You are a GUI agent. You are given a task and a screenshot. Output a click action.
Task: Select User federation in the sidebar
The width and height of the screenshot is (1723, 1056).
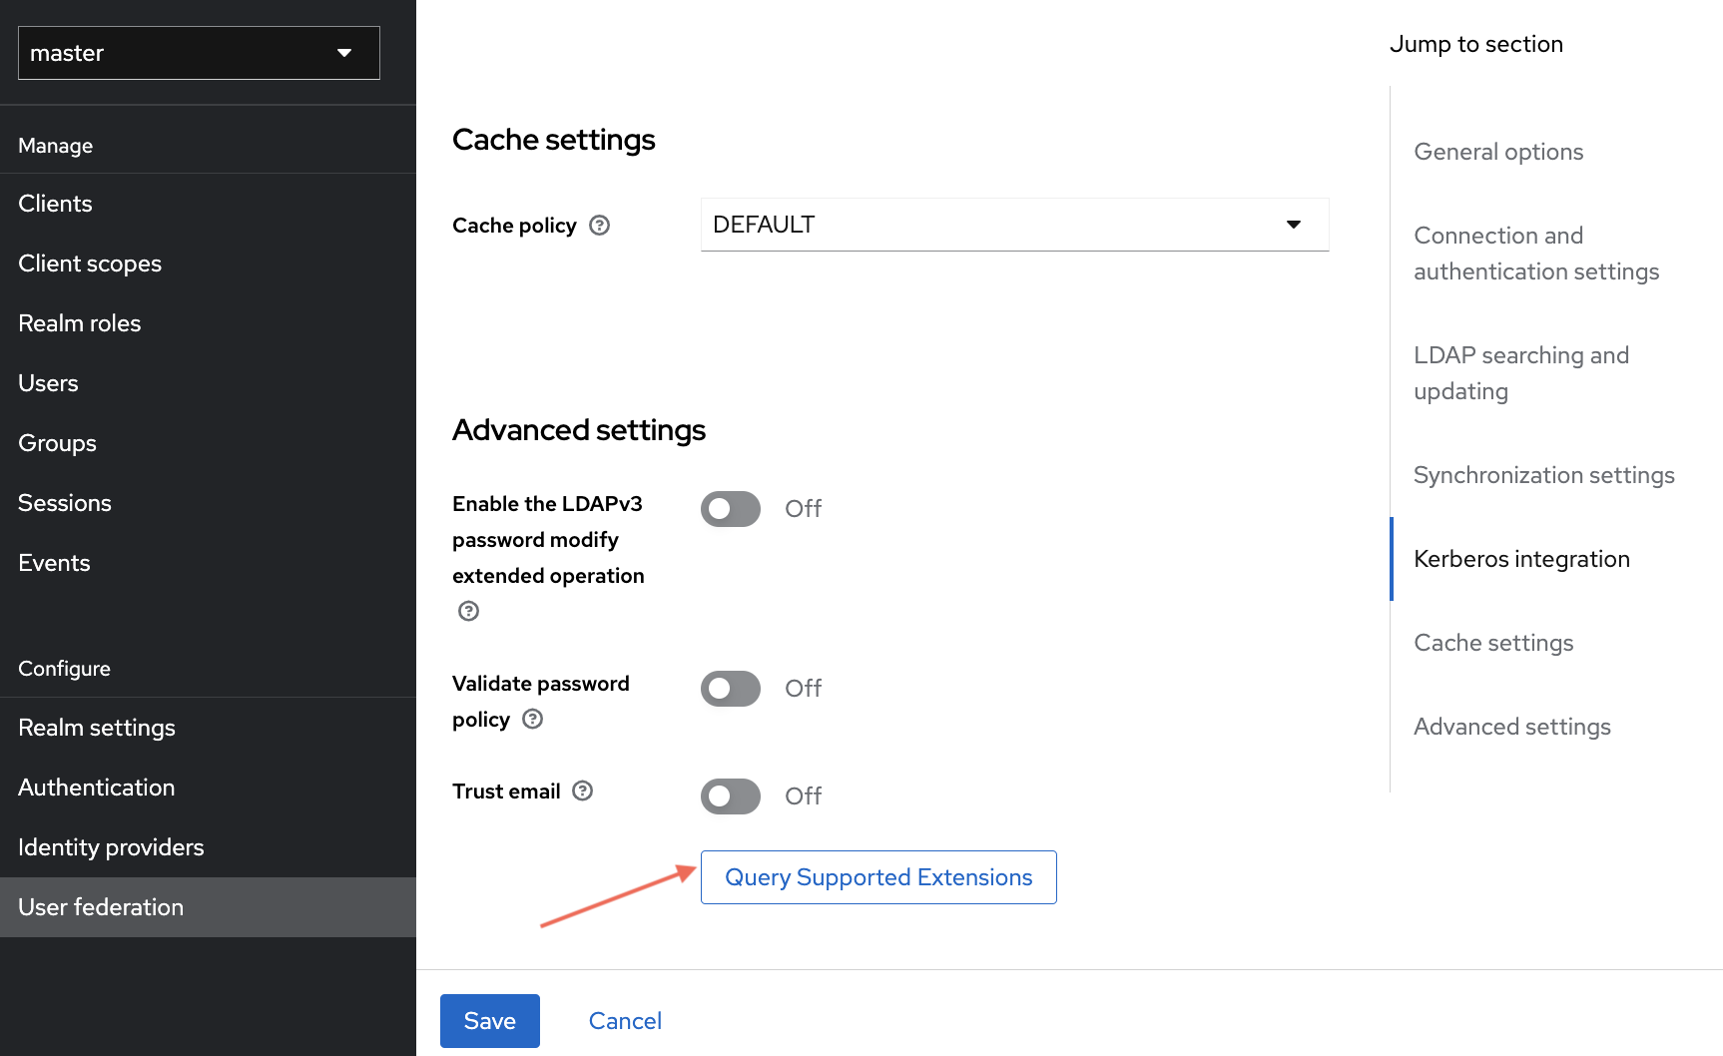click(101, 907)
